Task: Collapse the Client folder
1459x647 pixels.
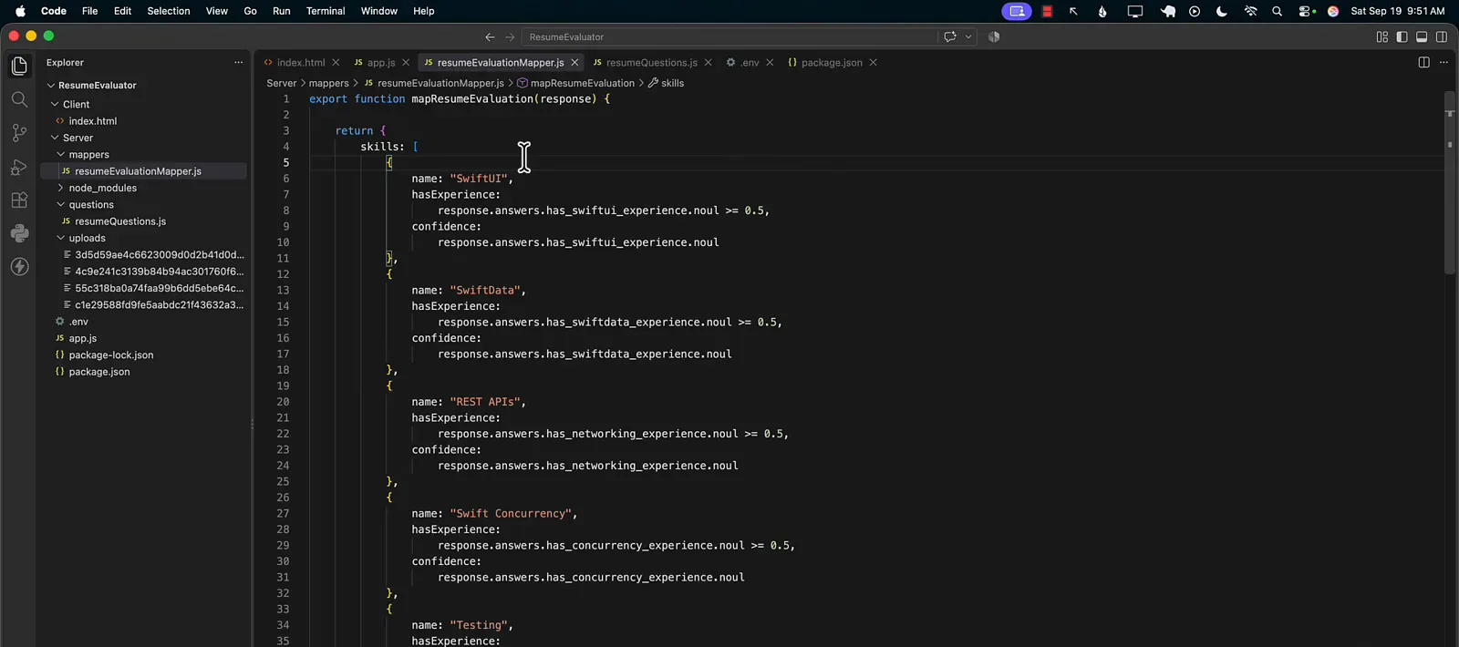Action: click(x=55, y=105)
